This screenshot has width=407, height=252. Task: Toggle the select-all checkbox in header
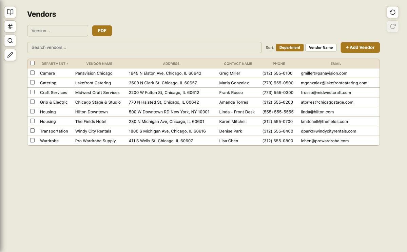(x=33, y=63)
